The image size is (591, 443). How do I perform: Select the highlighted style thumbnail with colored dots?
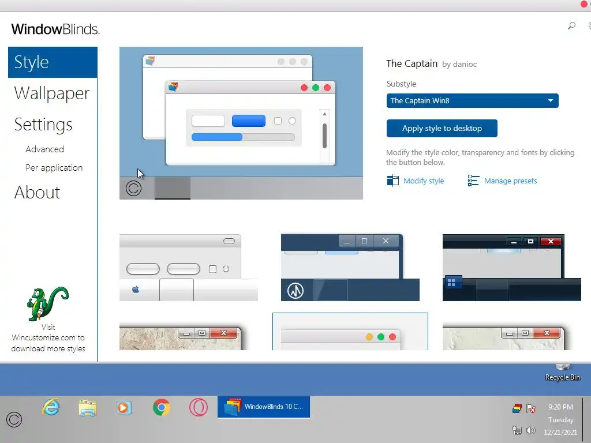pyautogui.click(x=350, y=332)
